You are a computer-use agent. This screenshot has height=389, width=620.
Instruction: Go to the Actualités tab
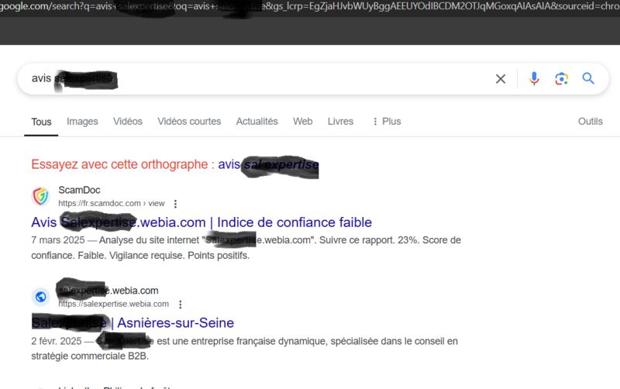[x=257, y=122]
